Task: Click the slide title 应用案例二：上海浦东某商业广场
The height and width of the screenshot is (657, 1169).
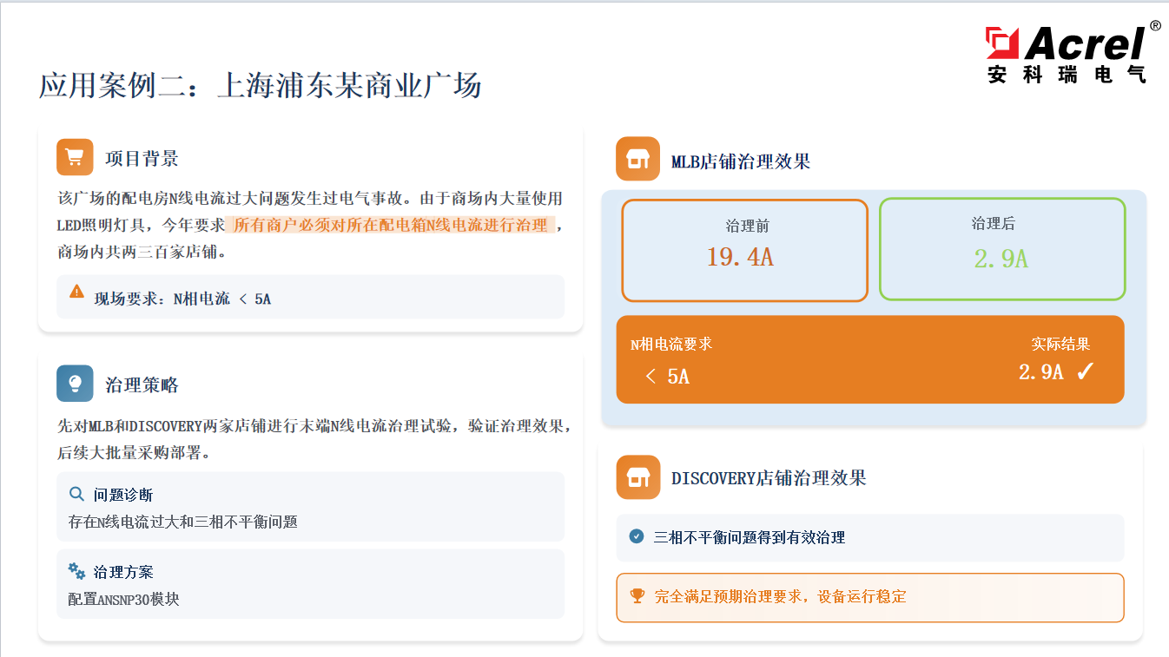Action: point(260,87)
